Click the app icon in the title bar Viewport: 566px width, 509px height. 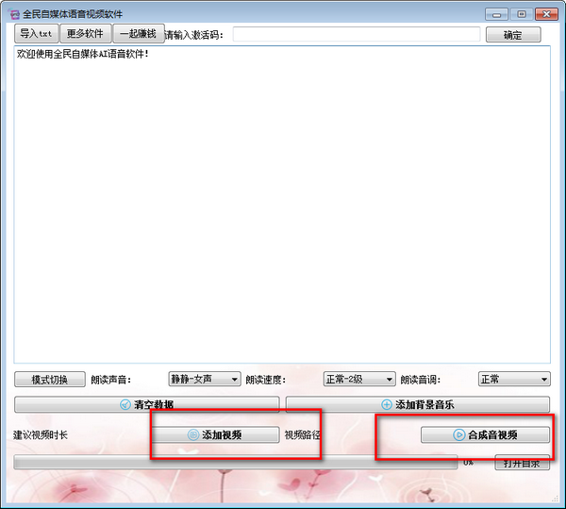pyautogui.click(x=13, y=14)
